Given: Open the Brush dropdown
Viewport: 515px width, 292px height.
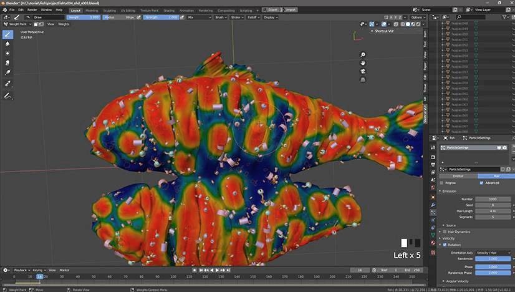Looking at the screenshot, I should coord(221,17).
